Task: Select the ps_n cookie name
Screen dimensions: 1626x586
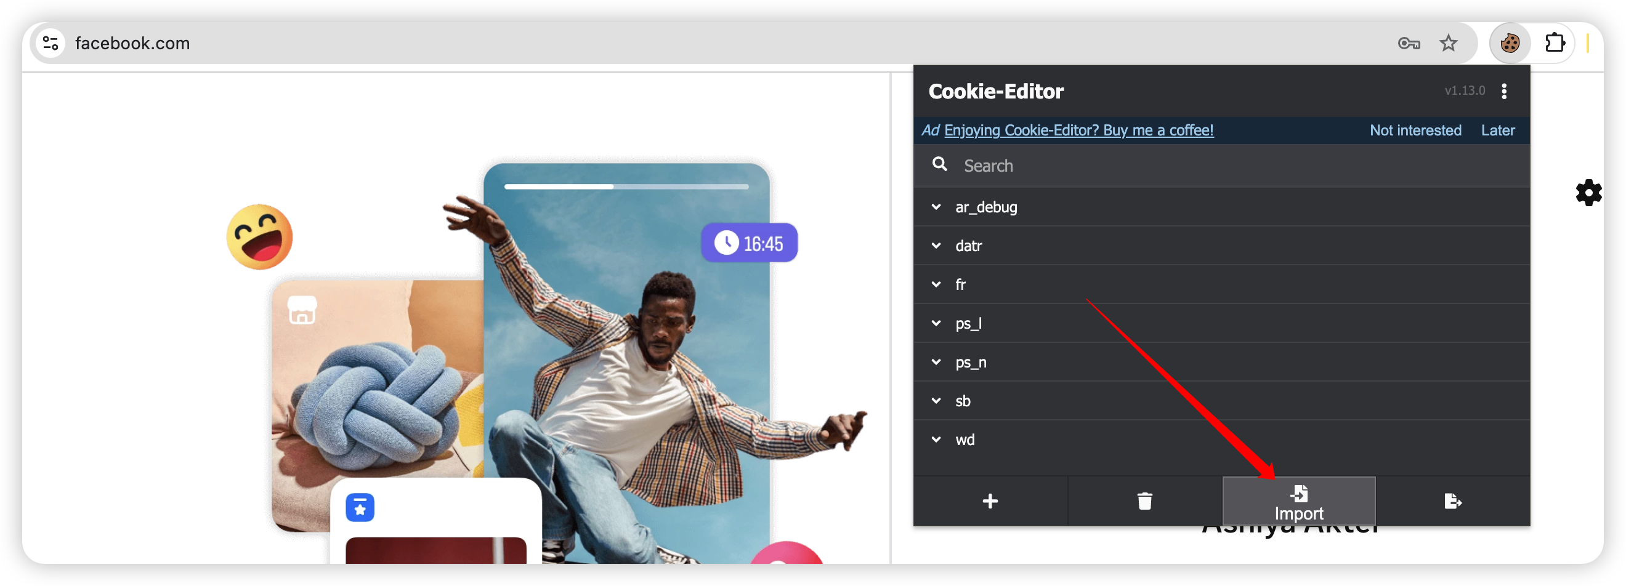Action: 970,363
